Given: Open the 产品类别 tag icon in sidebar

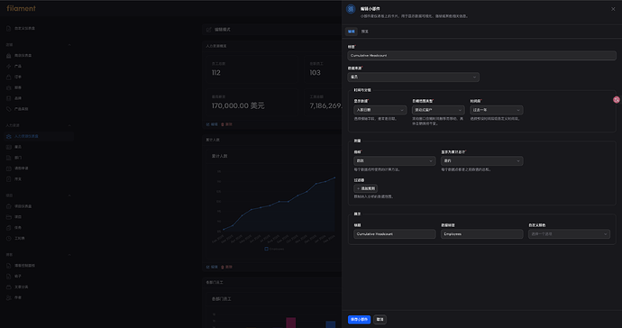Looking at the screenshot, I should tap(9, 109).
